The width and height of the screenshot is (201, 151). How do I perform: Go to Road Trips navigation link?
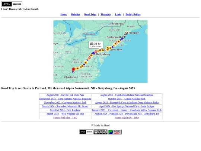[x=90, y=15]
